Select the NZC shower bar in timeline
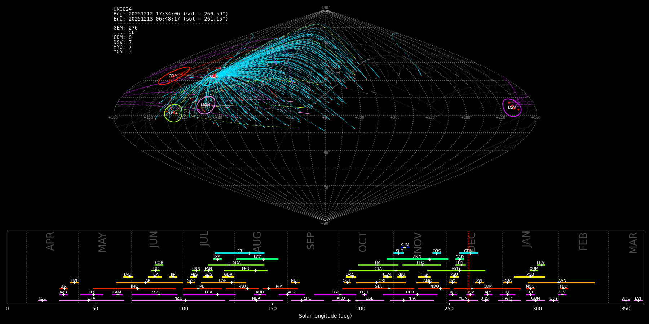Screen dimensions: 649x324 tap(178, 300)
